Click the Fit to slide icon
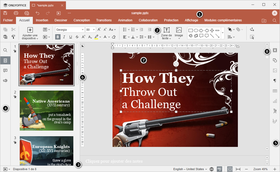The height and width of the screenshot is (172, 280). (x=230, y=169)
